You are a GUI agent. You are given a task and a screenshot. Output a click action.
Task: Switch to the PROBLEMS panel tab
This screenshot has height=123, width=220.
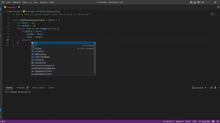pos(21,88)
